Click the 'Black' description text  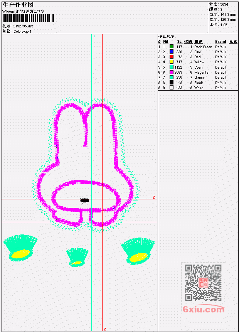coord(199,83)
